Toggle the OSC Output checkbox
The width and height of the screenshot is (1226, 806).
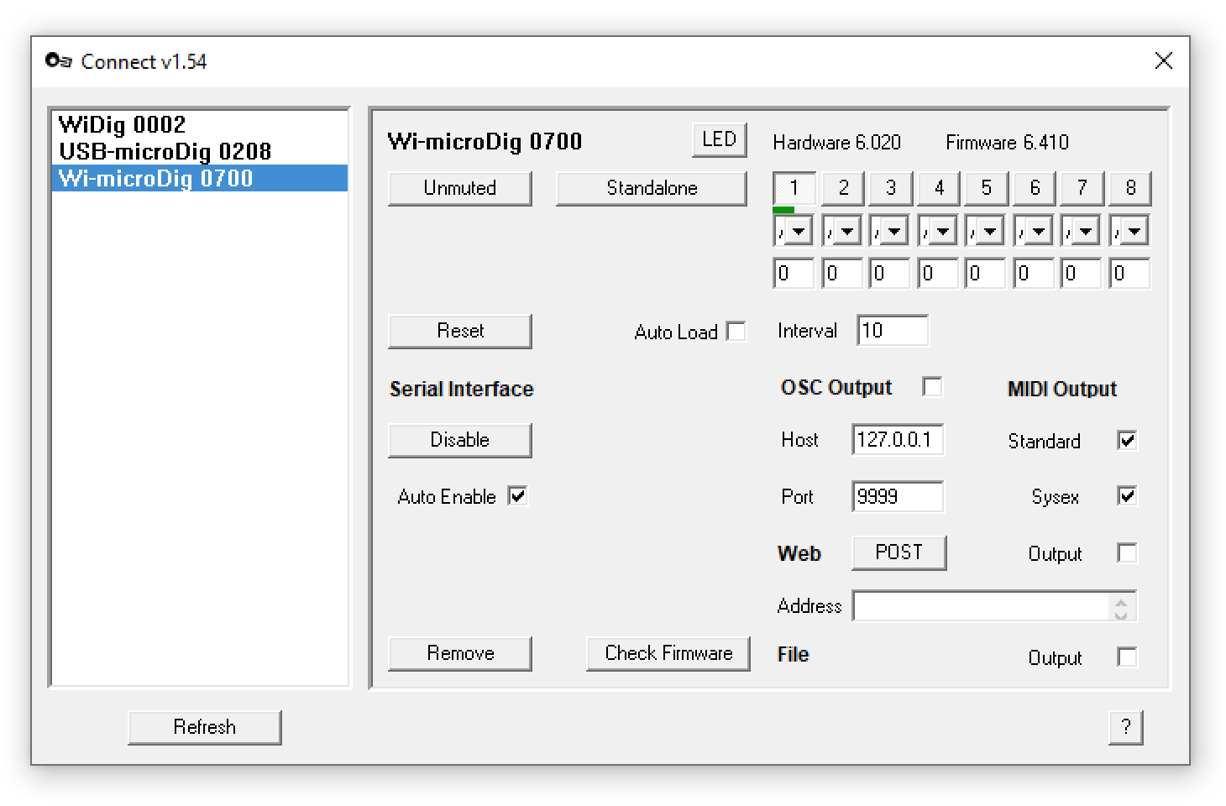[x=931, y=387]
